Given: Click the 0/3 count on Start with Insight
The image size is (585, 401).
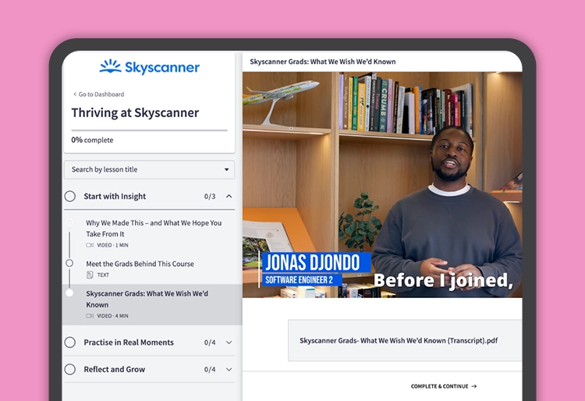Looking at the screenshot, I should click(x=210, y=197).
